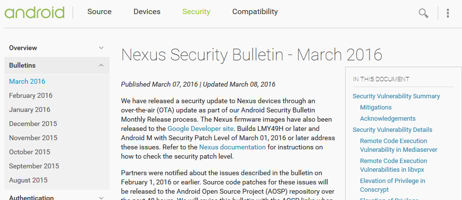
Task: Click the Android logo
Action: (x=35, y=12)
